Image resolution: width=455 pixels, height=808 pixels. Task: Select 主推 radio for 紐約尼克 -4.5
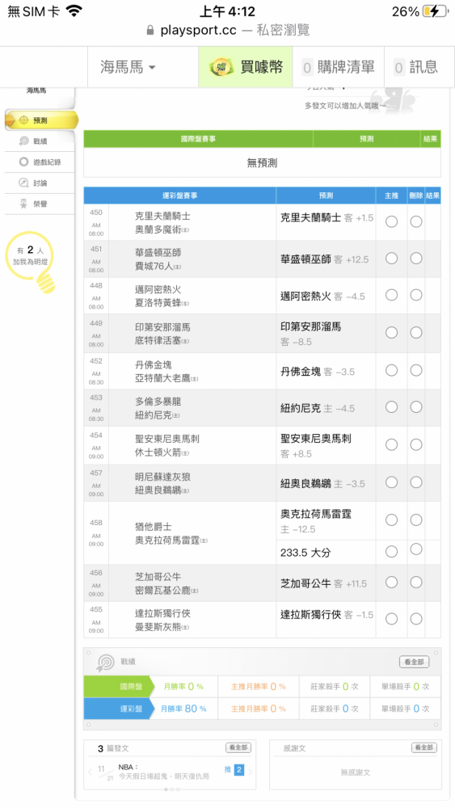(x=392, y=407)
